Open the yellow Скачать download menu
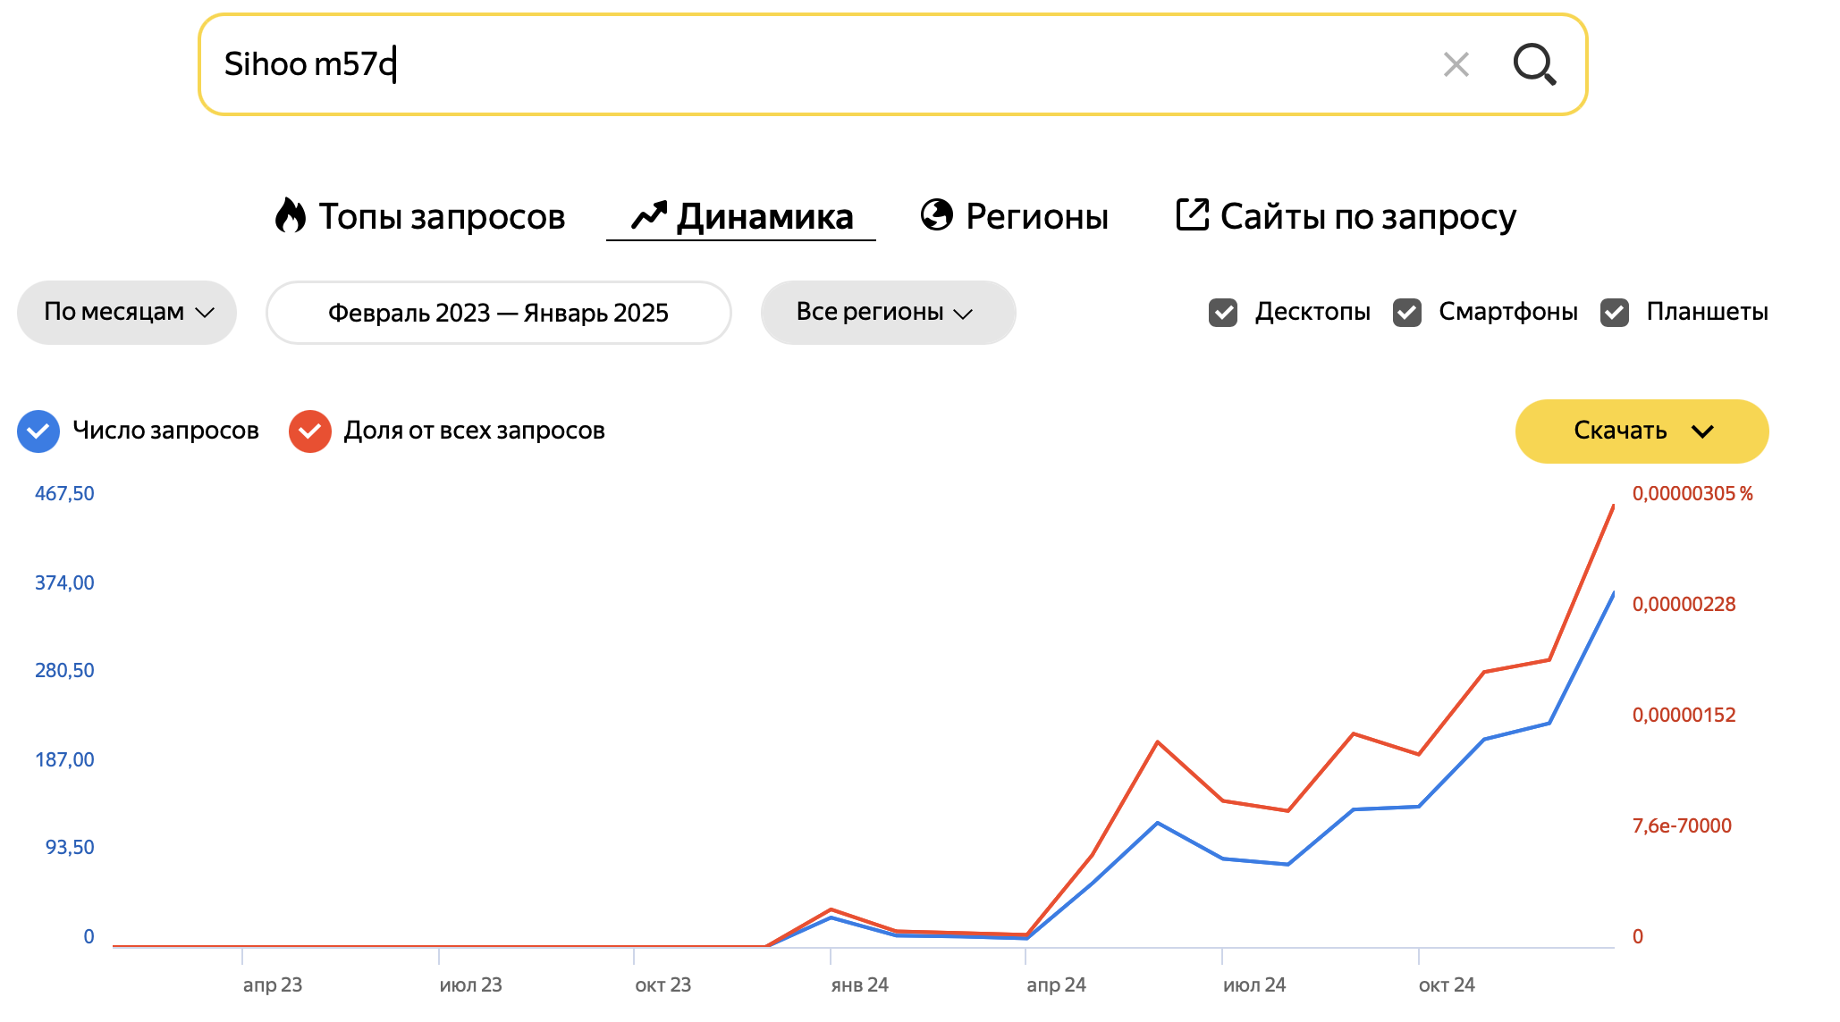This screenshot has width=1840, height=1022. click(1642, 431)
